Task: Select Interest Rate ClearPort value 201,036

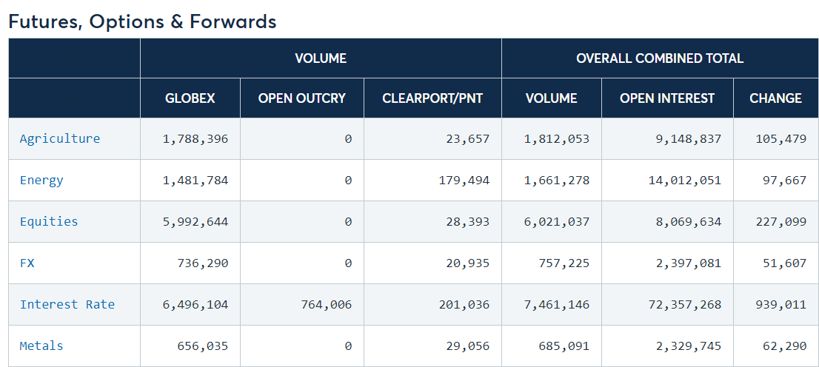Action: pos(464,304)
